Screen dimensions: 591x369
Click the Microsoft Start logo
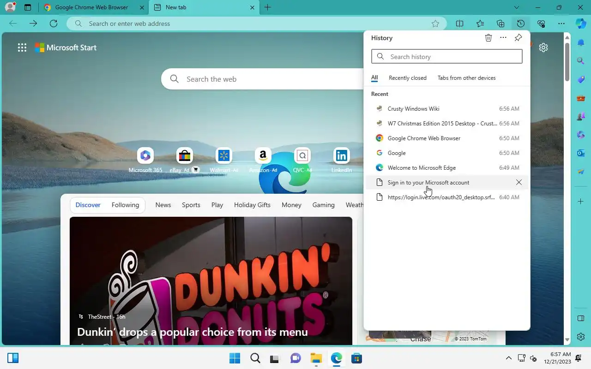[x=66, y=48]
